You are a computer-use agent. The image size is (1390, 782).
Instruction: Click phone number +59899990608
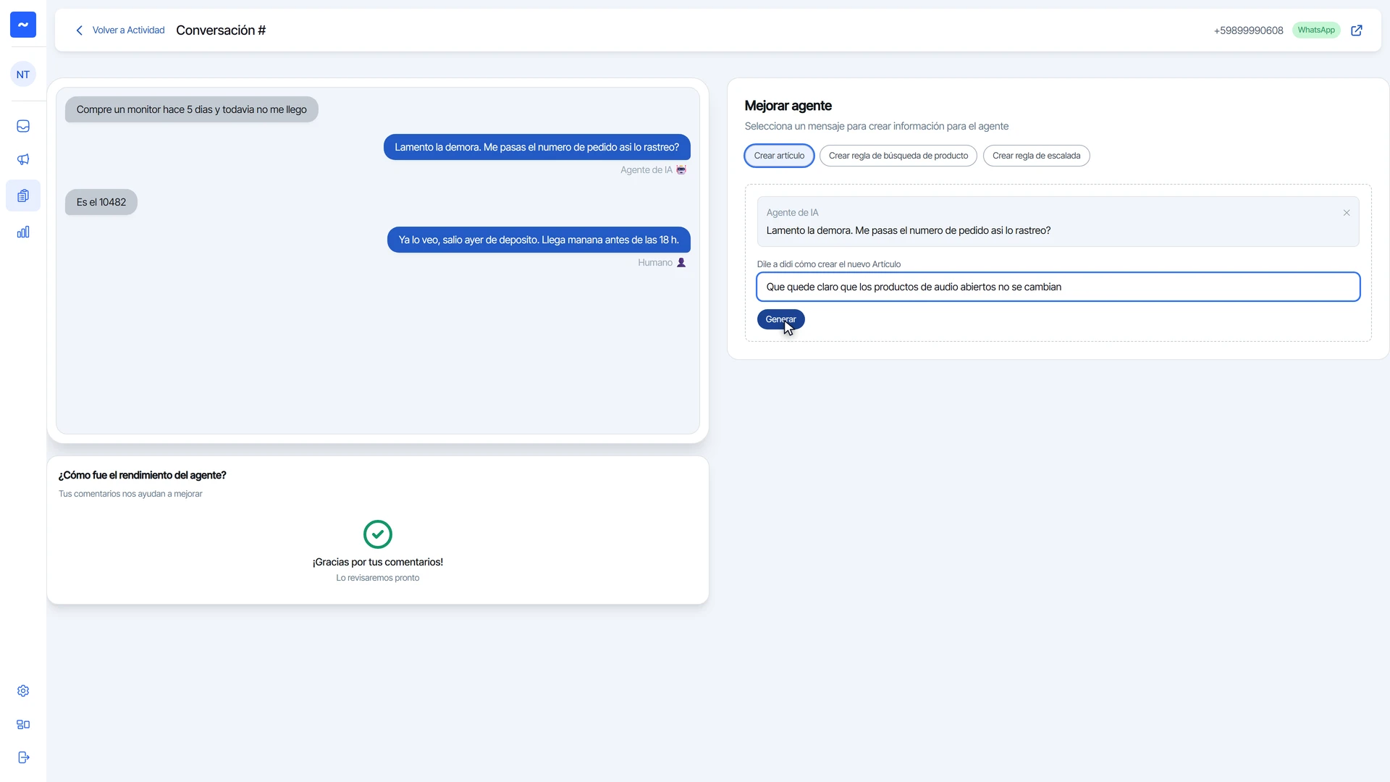[x=1248, y=30]
